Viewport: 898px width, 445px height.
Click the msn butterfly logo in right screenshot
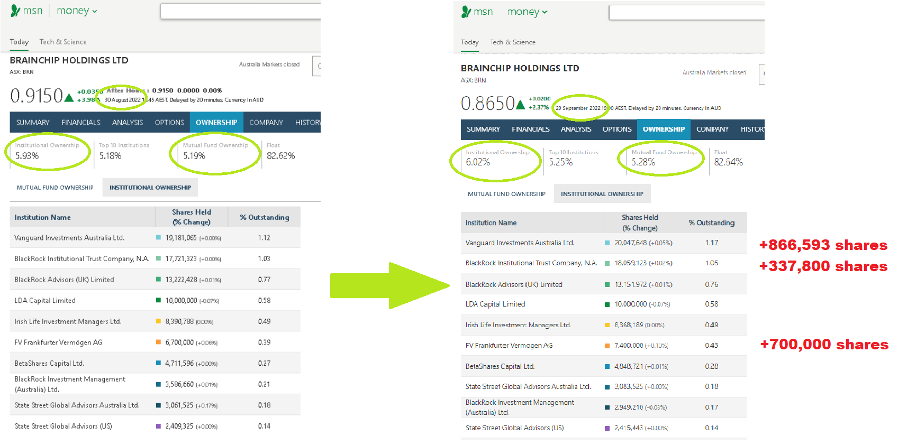coord(466,12)
